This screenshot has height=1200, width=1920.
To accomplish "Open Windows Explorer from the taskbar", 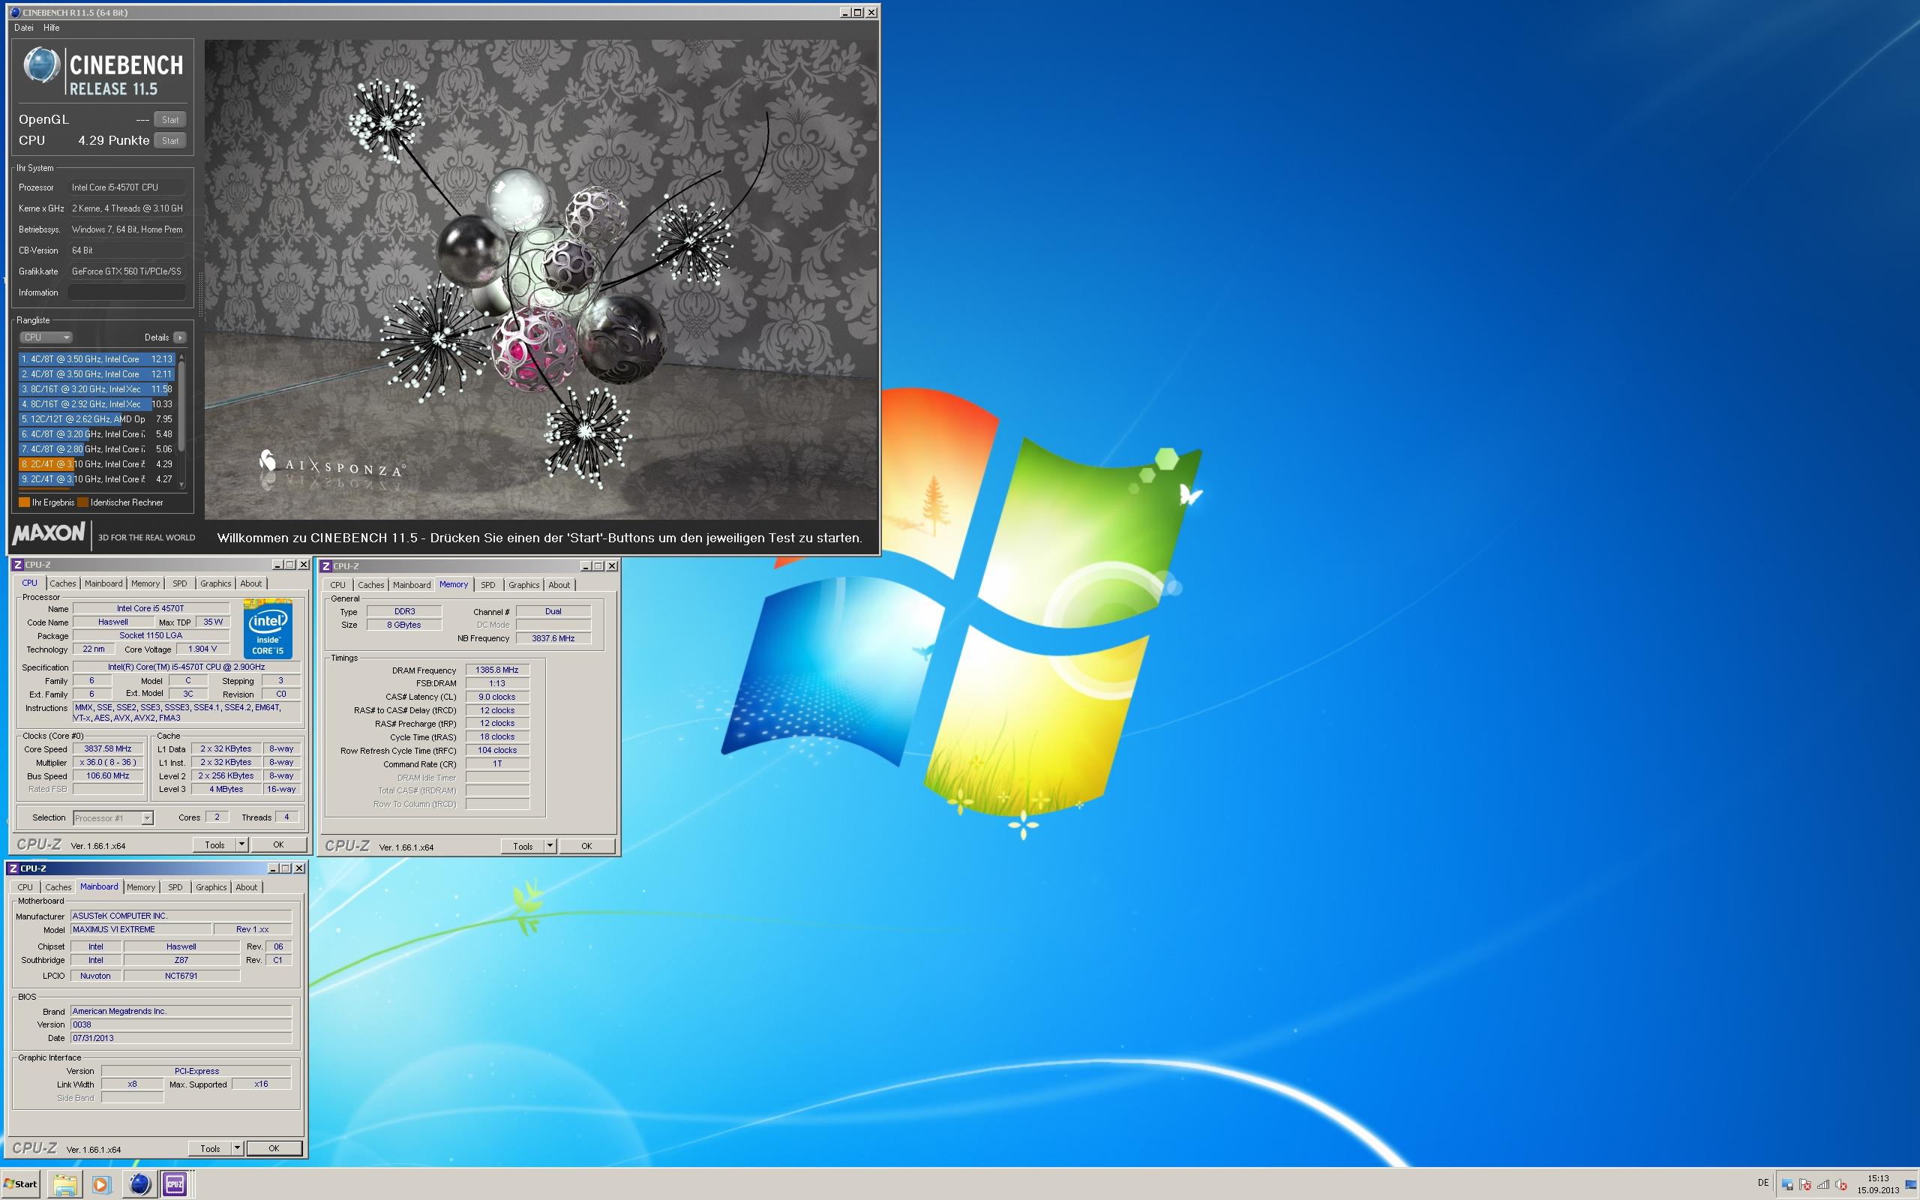I will [x=65, y=1184].
